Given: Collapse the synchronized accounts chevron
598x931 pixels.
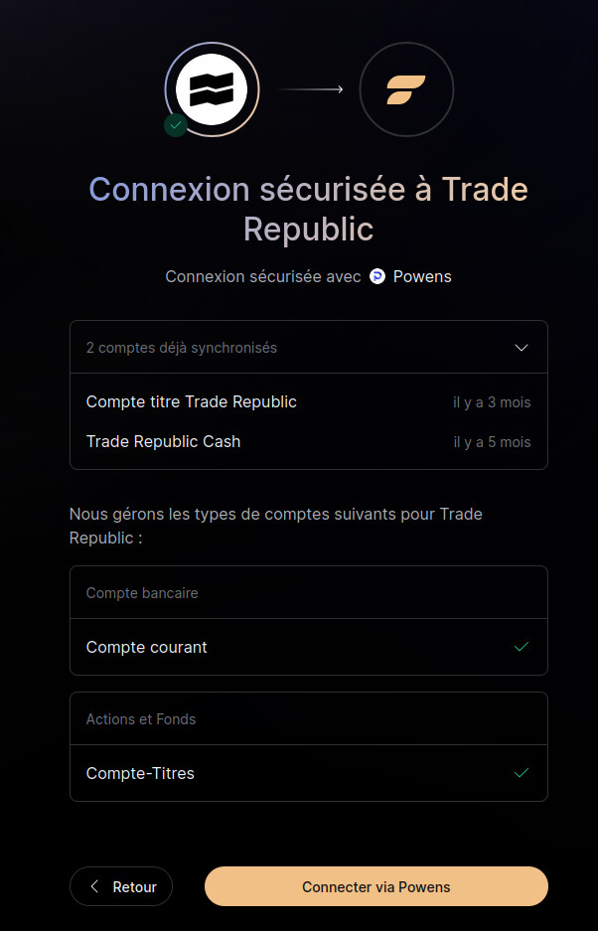Looking at the screenshot, I should point(523,348).
